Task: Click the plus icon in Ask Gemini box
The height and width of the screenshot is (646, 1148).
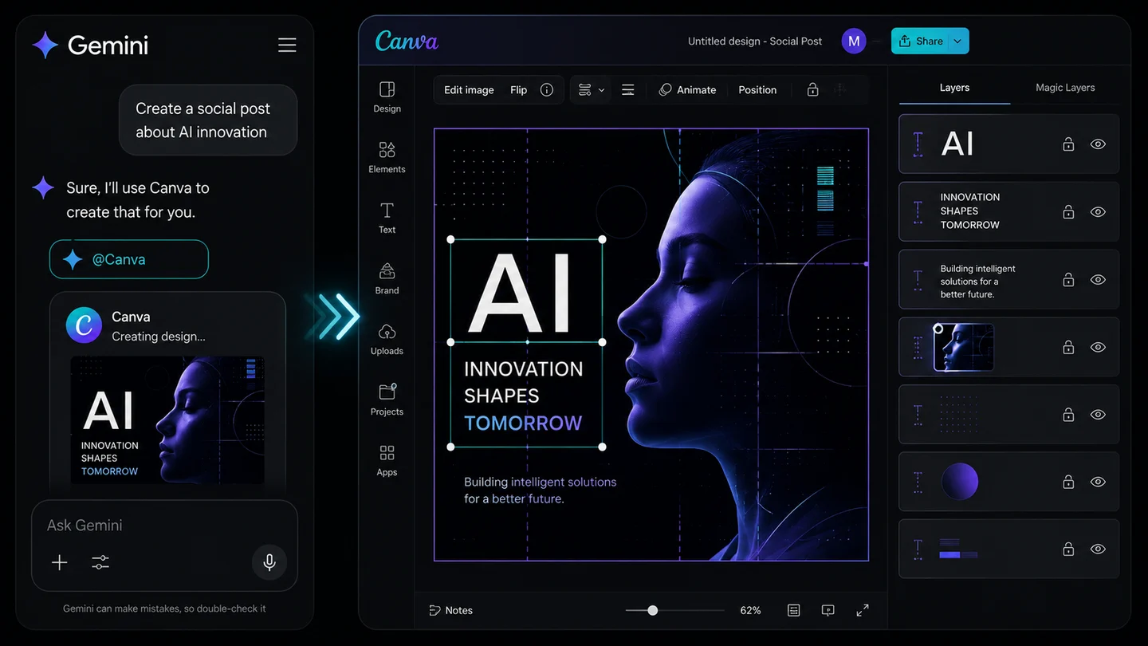Action: [60, 562]
